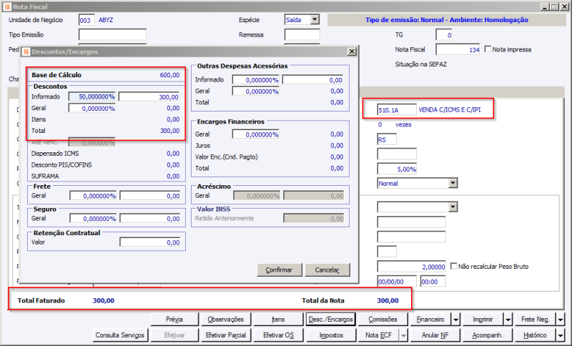
Task: Click the Acompanh. button
Action: (x=488, y=335)
